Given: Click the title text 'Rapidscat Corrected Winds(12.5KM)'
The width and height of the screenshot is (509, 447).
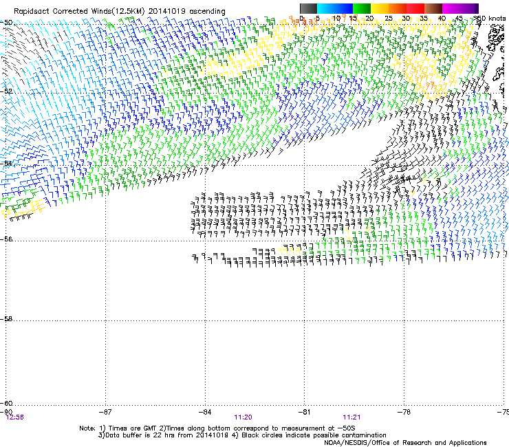Looking at the screenshot, I should tap(79, 12).
